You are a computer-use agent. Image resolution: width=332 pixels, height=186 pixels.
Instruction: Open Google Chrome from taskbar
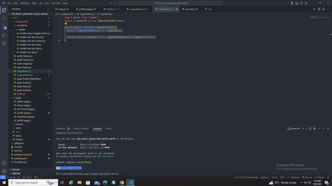tap(122, 183)
